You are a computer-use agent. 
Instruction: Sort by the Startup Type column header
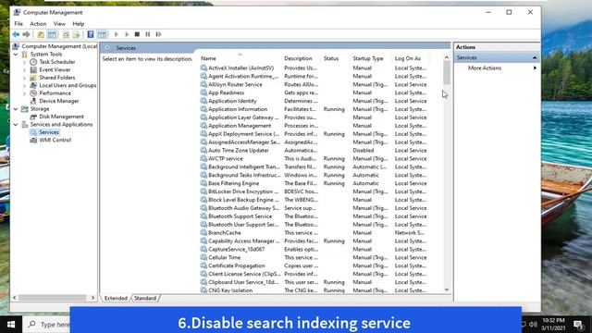click(x=368, y=58)
